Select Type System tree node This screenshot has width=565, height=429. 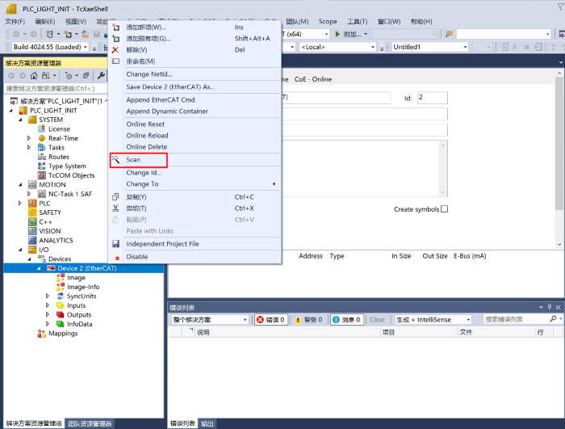pos(67,166)
